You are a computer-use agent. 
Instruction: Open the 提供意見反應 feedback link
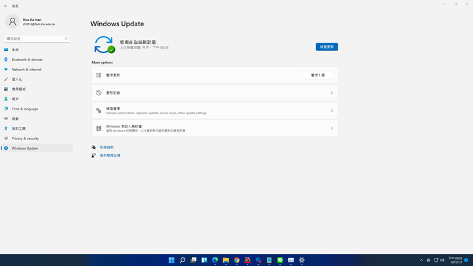tap(110, 156)
